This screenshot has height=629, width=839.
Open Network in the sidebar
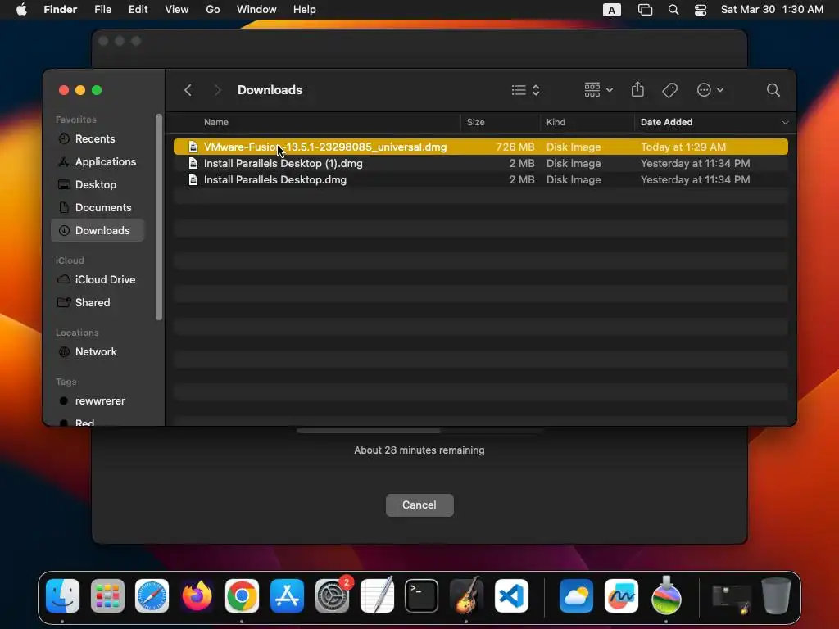(x=96, y=352)
